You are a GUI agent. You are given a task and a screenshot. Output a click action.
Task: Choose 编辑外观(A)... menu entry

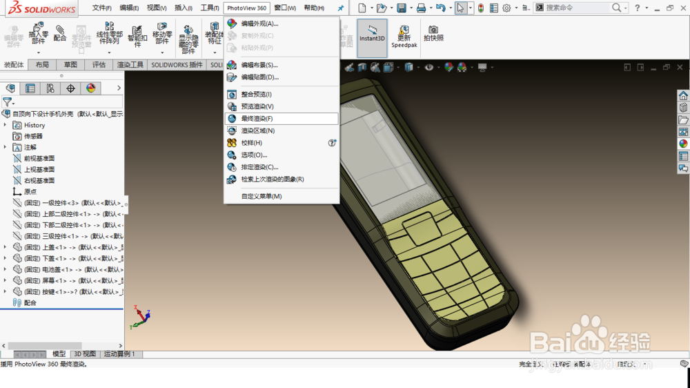(x=282, y=23)
